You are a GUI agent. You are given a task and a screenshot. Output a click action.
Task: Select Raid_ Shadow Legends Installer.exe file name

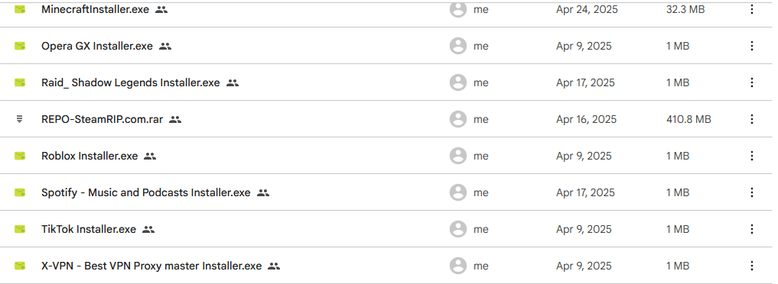[131, 82]
